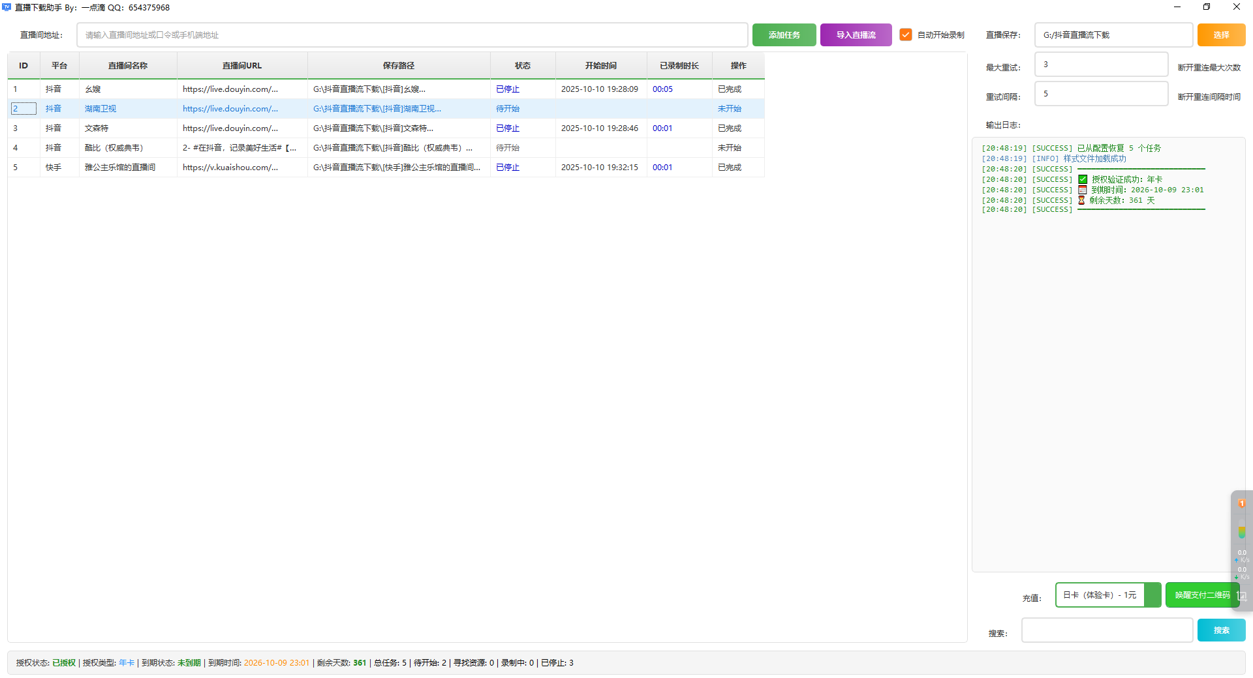Sort table by 平台 column header
The image size is (1253, 678).
click(x=59, y=66)
